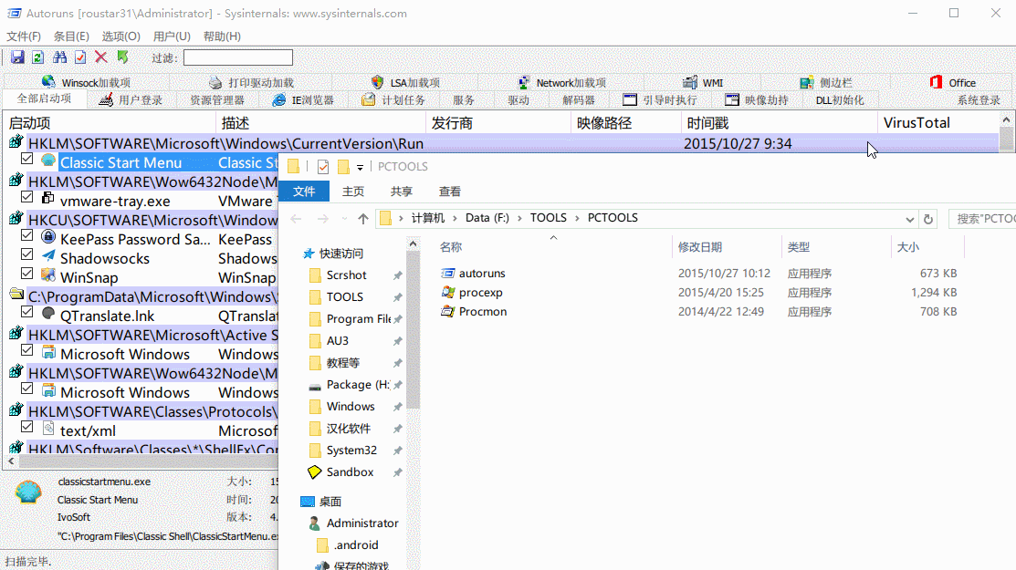Image resolution: width=1016 pixels, height=570 pixels.
Task: Click the Refresh toolbar icon in Autoruns
Action: (x=38, y=57)
